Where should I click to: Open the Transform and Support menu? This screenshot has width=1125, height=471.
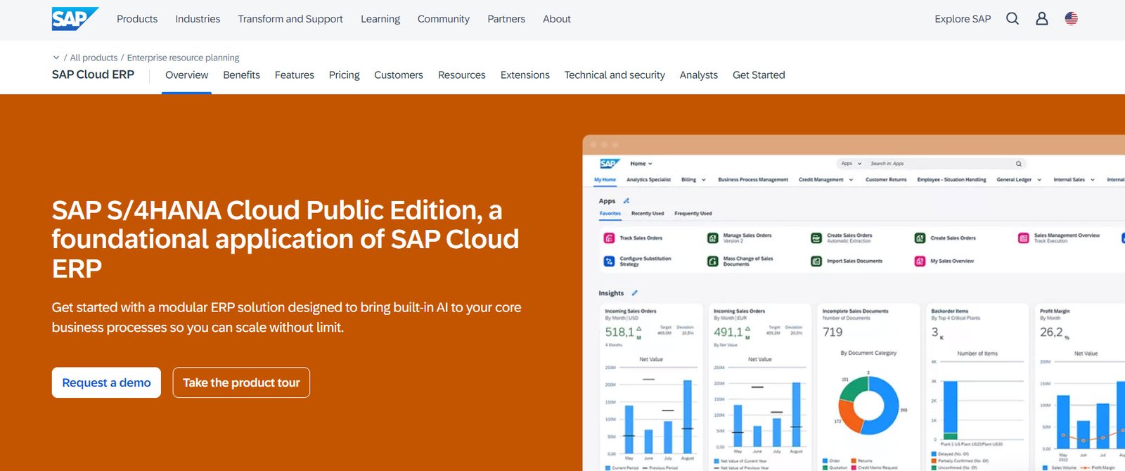click(x=290, y=19)
